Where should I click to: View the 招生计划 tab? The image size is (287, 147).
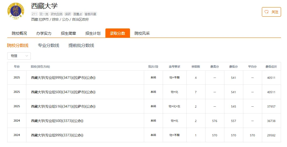(93, 33)
